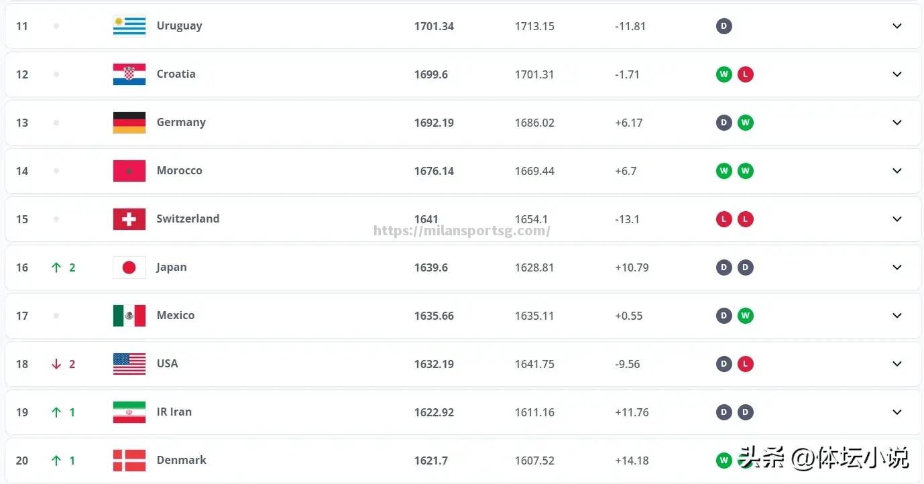The width and height of the screenshot is (924, 484).
Task: Expand the Mexico row chevron
Action: coord(897,316)
